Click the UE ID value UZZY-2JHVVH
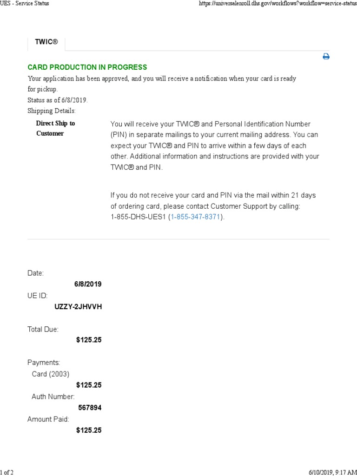357x476 pixels. click(x=78, y=307)
